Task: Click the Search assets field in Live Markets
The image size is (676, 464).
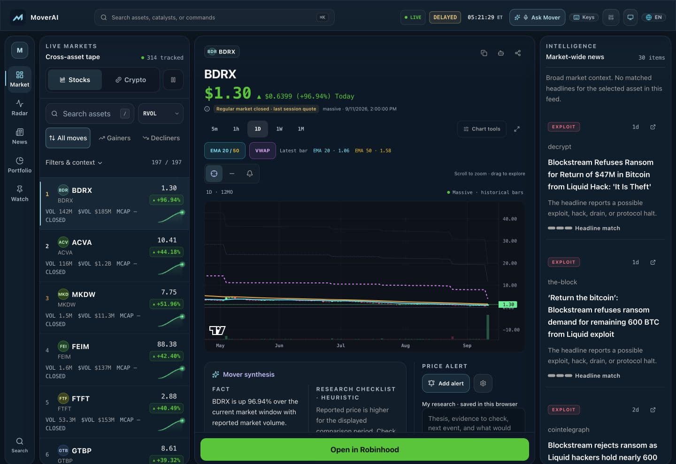Action: [90, 114]
